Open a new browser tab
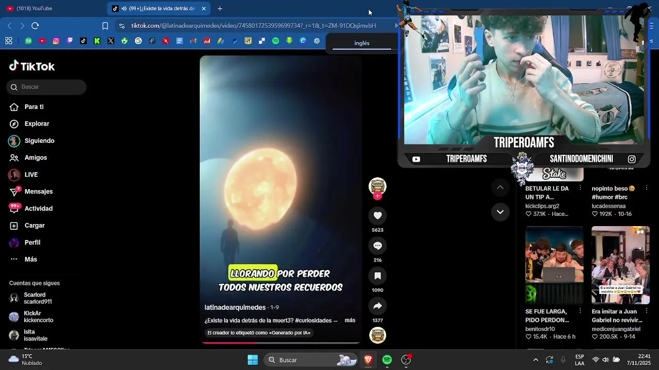659x370 pixels. coord(220,8)
